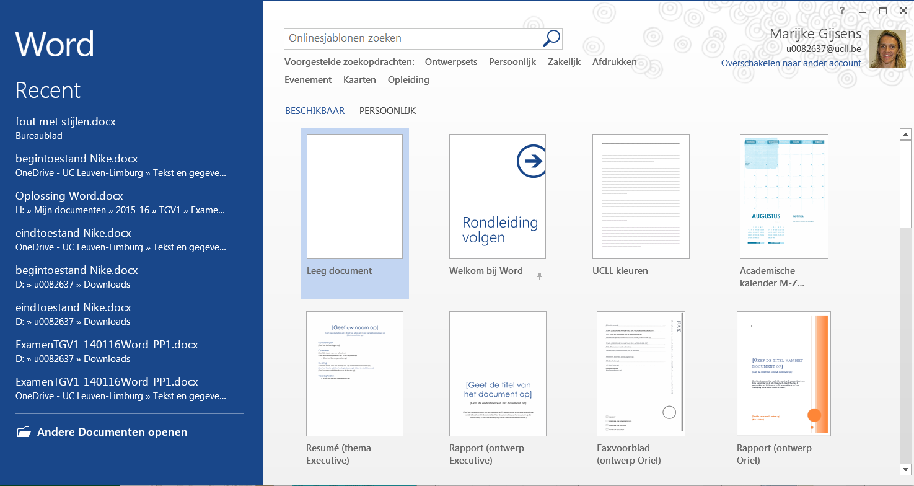Click the folder icon beside Andere Documenten openen
Image resolution: width=914 pixels, height=486 pixels.
tap(24, 432)
